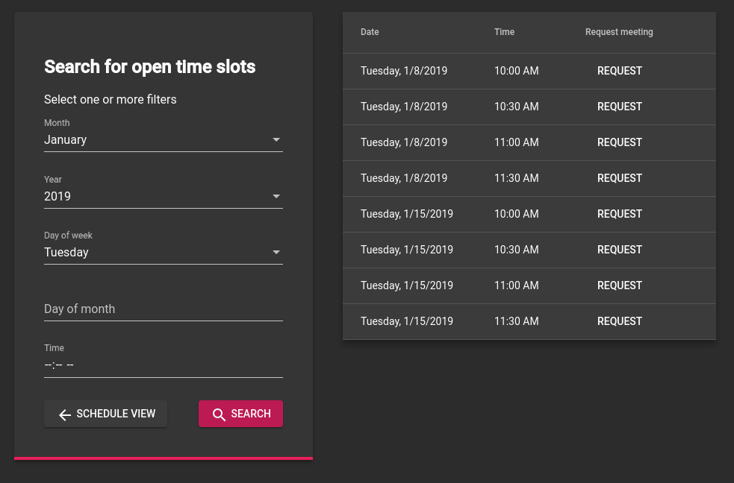The width and height of the screenshot is (734, 483).
Task: Request the 1/15/2019 10:00 AM meeting
Action: 619,214
